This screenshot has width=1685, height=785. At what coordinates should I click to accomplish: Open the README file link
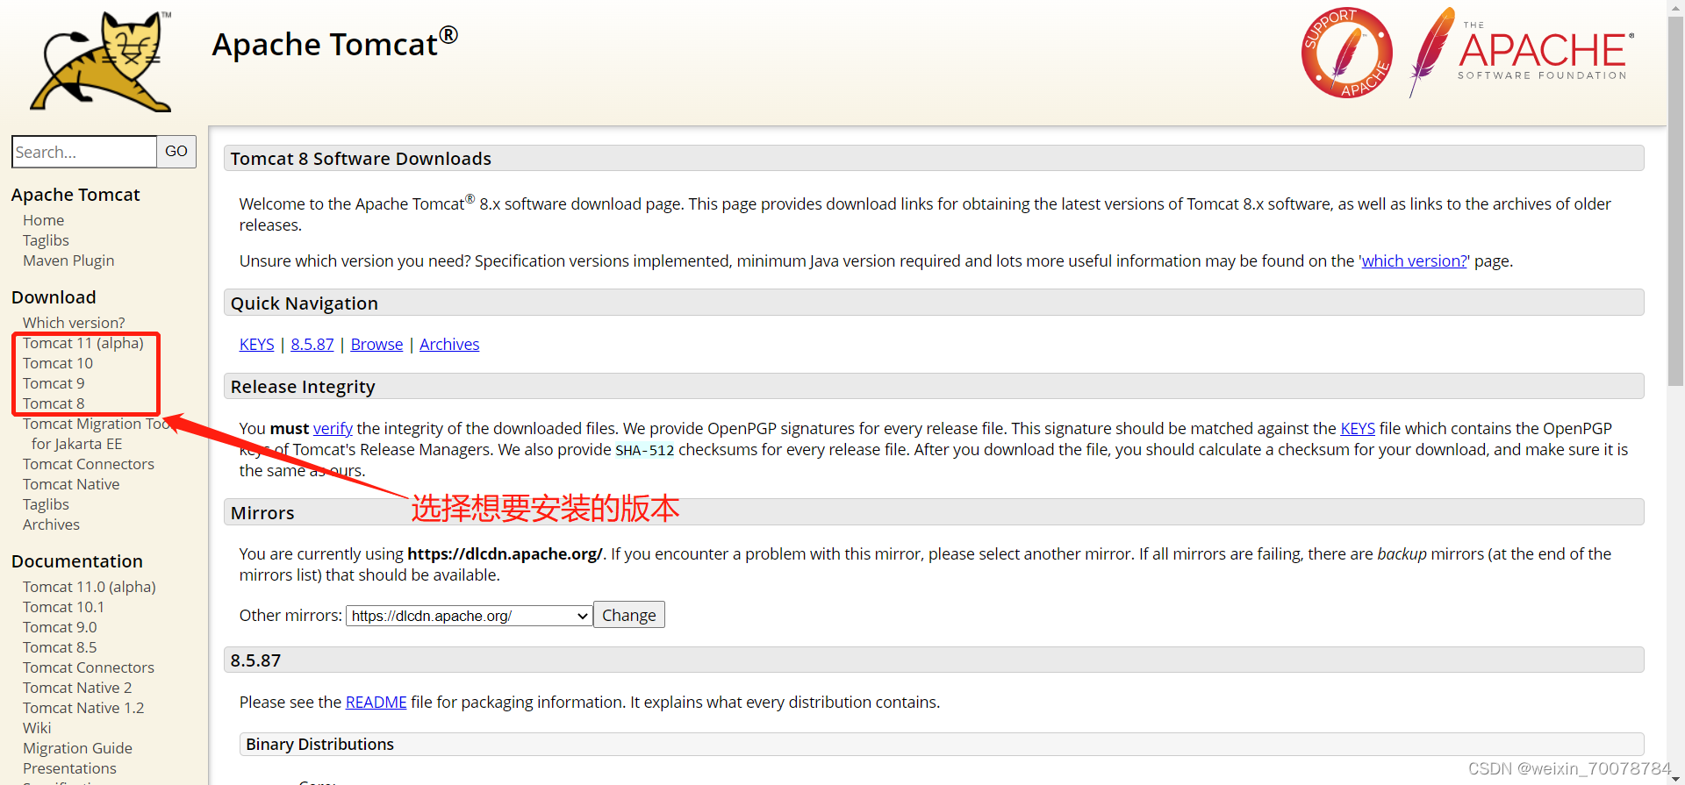376,702
